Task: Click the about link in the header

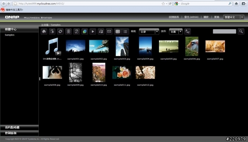Action: pyautogui.click(x=206, y=17)
